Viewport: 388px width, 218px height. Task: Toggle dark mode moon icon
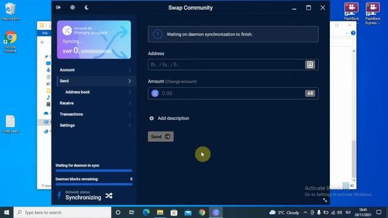click(x=87, y=7)
